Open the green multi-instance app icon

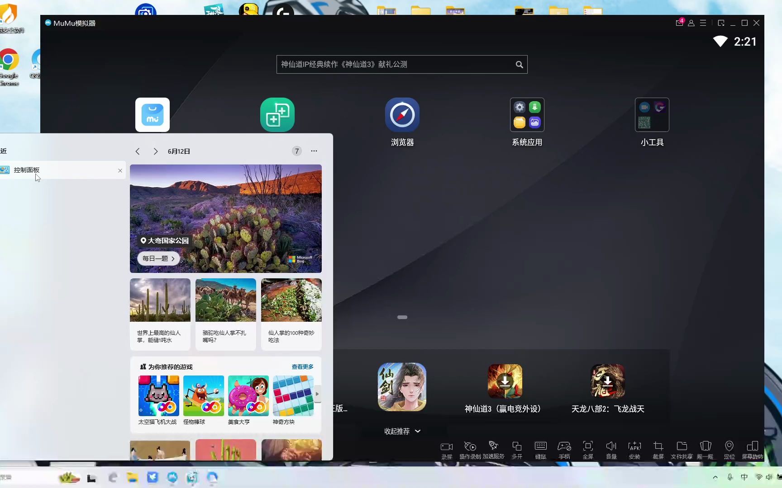click(277, 115)
